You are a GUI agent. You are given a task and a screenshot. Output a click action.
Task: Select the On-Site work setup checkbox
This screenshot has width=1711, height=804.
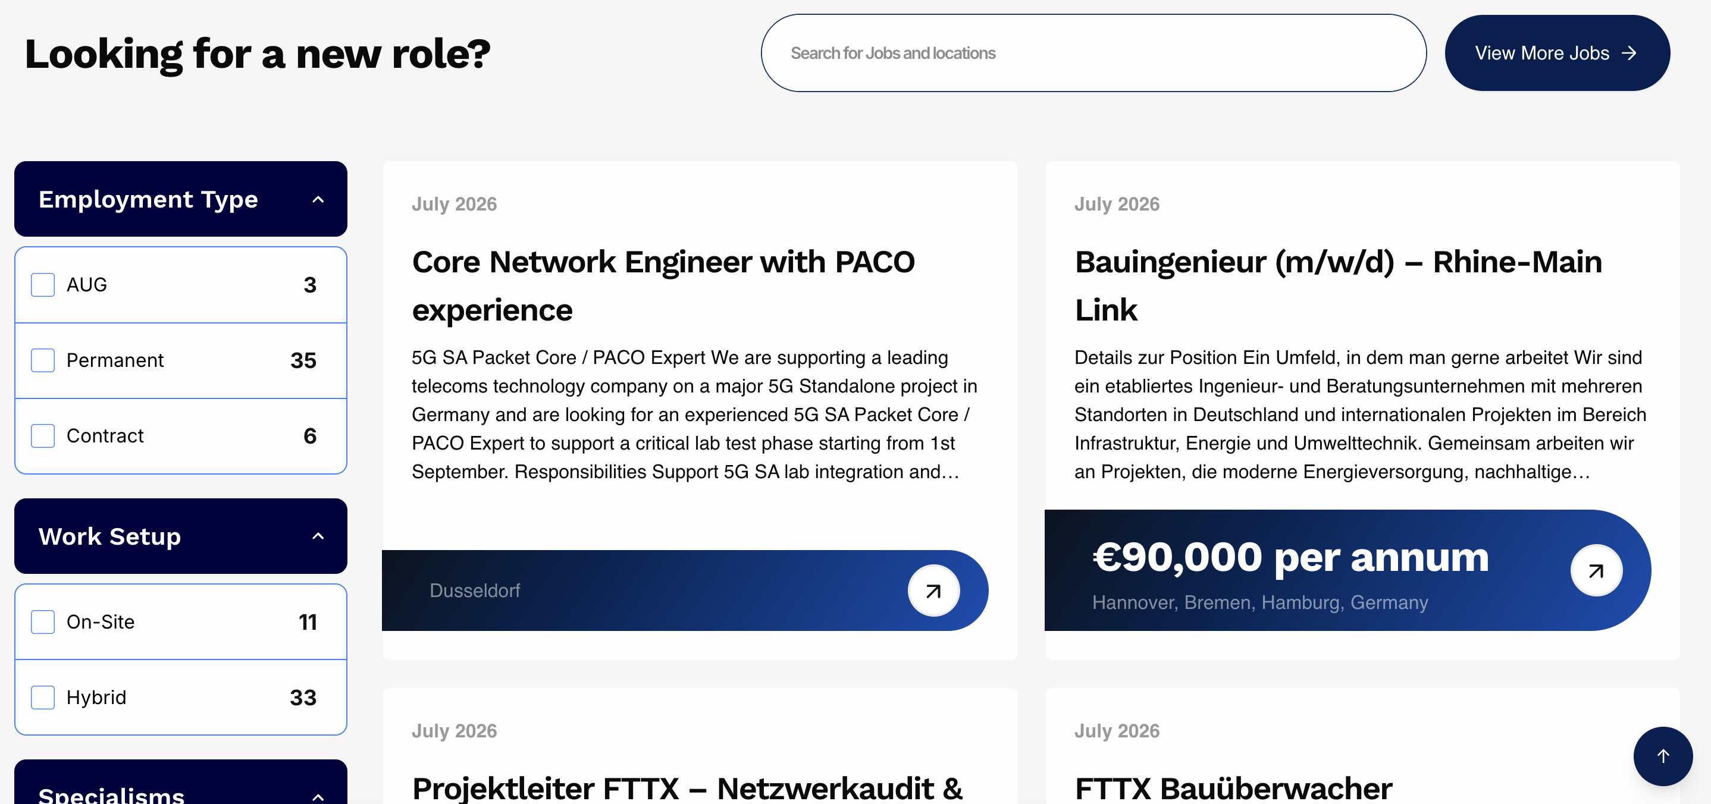(43, 622)
